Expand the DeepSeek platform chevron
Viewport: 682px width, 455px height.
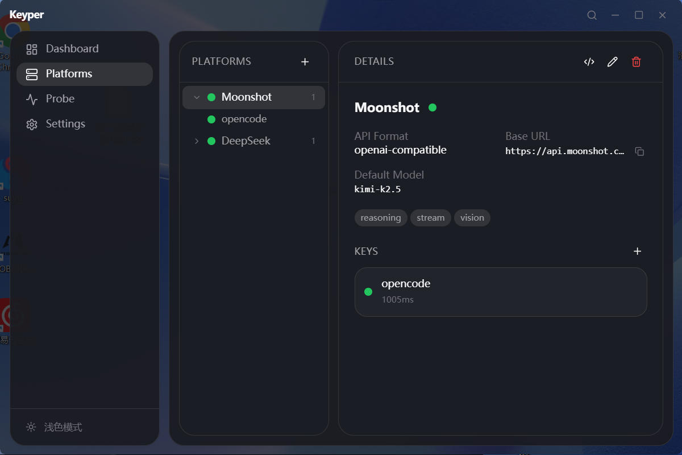click(197, 141)
